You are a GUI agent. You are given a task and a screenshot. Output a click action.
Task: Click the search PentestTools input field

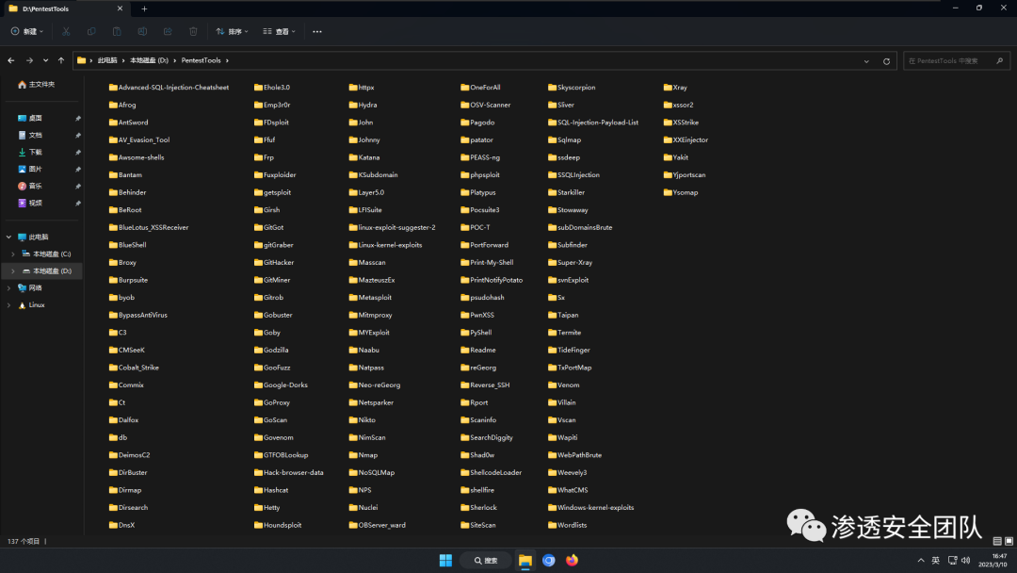(957, 60)
